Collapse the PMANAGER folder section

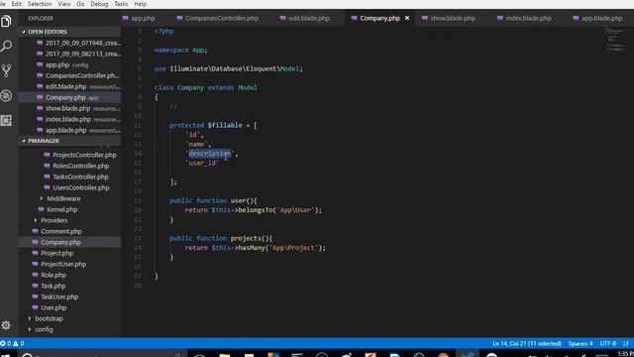tap(69, 141)
